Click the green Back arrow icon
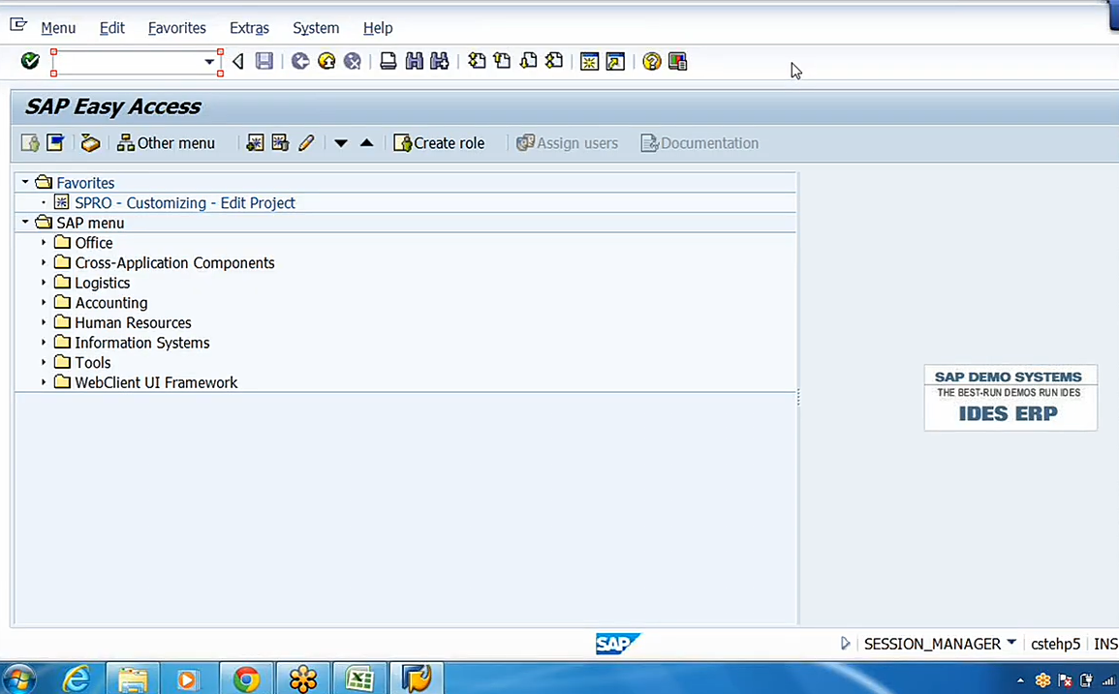This screenshot has width=1119, height=694. [300, 61]
